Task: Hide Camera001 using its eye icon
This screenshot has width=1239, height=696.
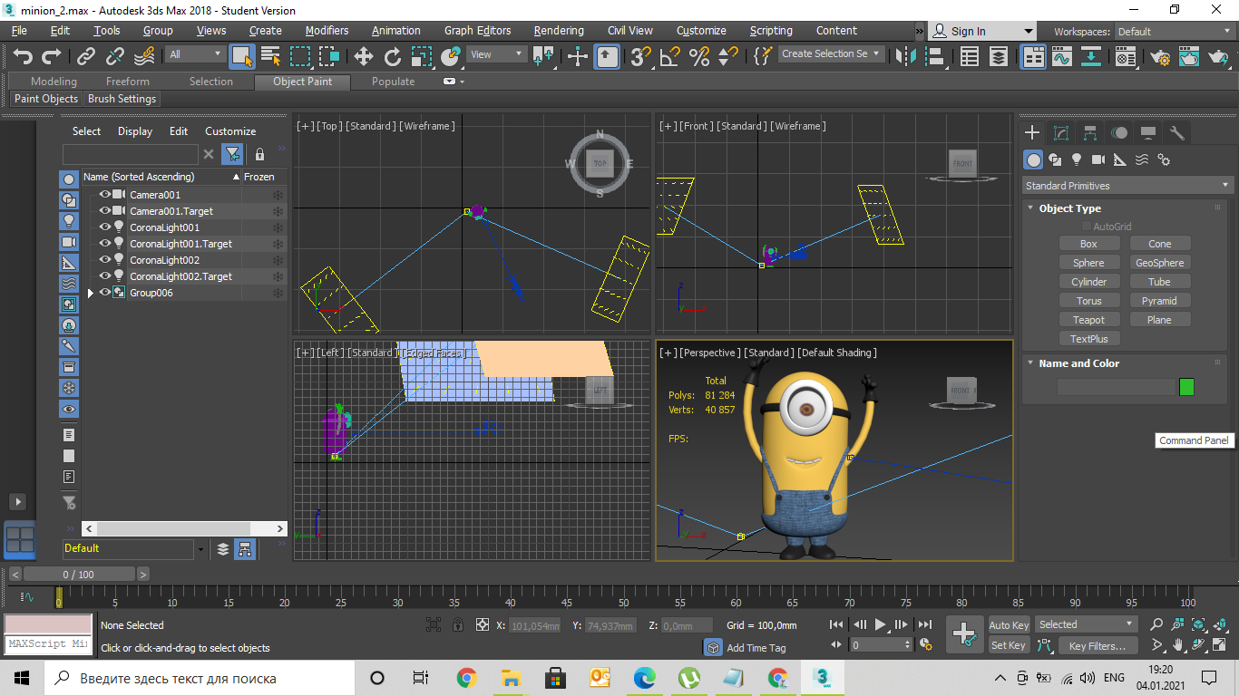Action: coord(105,195)
